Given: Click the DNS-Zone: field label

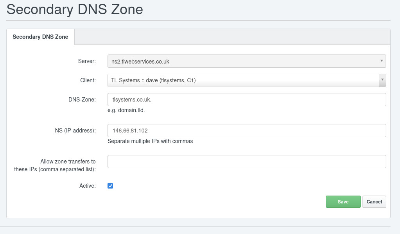Looking at the screenshot, I should (x=82, y=100).
